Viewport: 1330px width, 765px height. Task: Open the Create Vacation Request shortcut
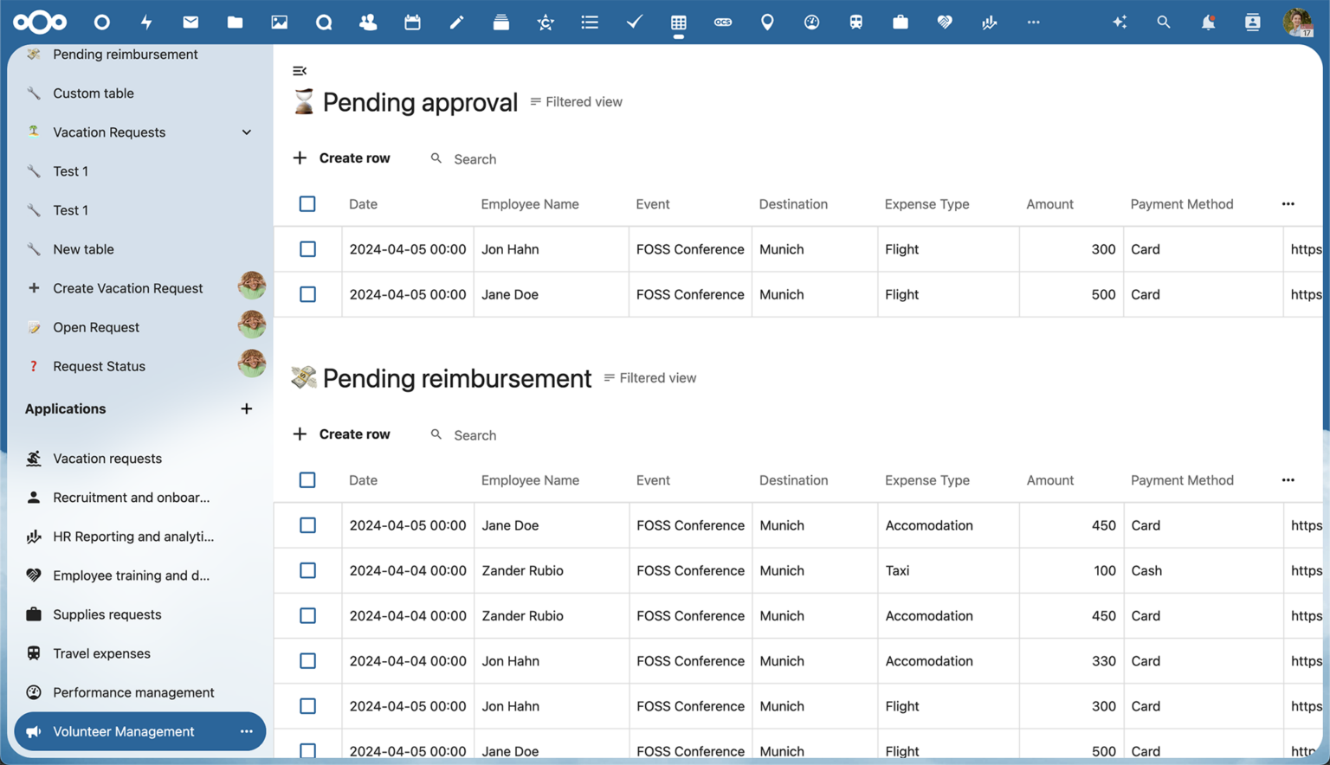click(127, 287)
